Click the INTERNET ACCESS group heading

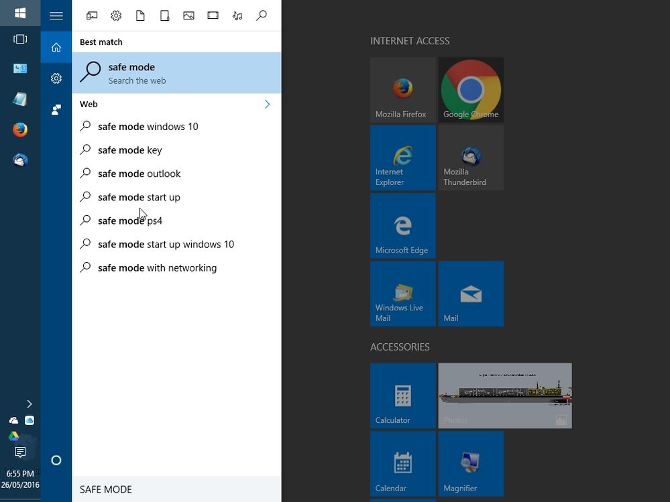pos(410,41)
